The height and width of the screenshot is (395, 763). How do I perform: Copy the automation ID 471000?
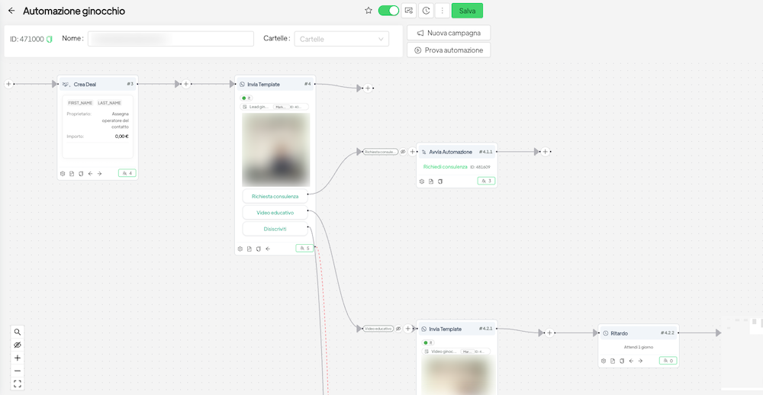(x=49, y=39)
